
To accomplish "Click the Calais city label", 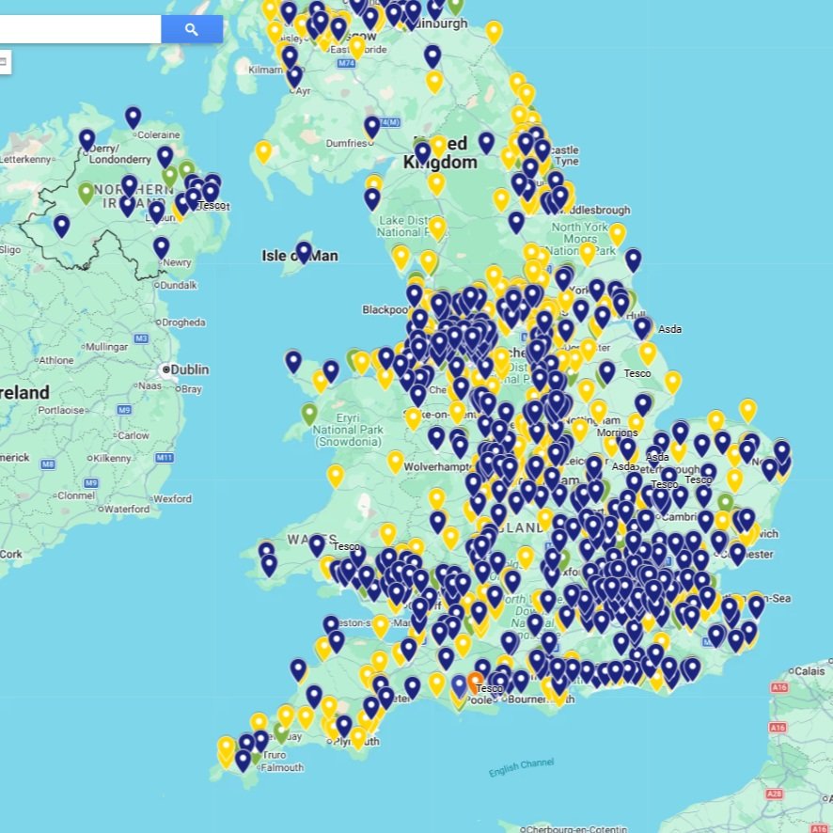I will coord(809,671).
